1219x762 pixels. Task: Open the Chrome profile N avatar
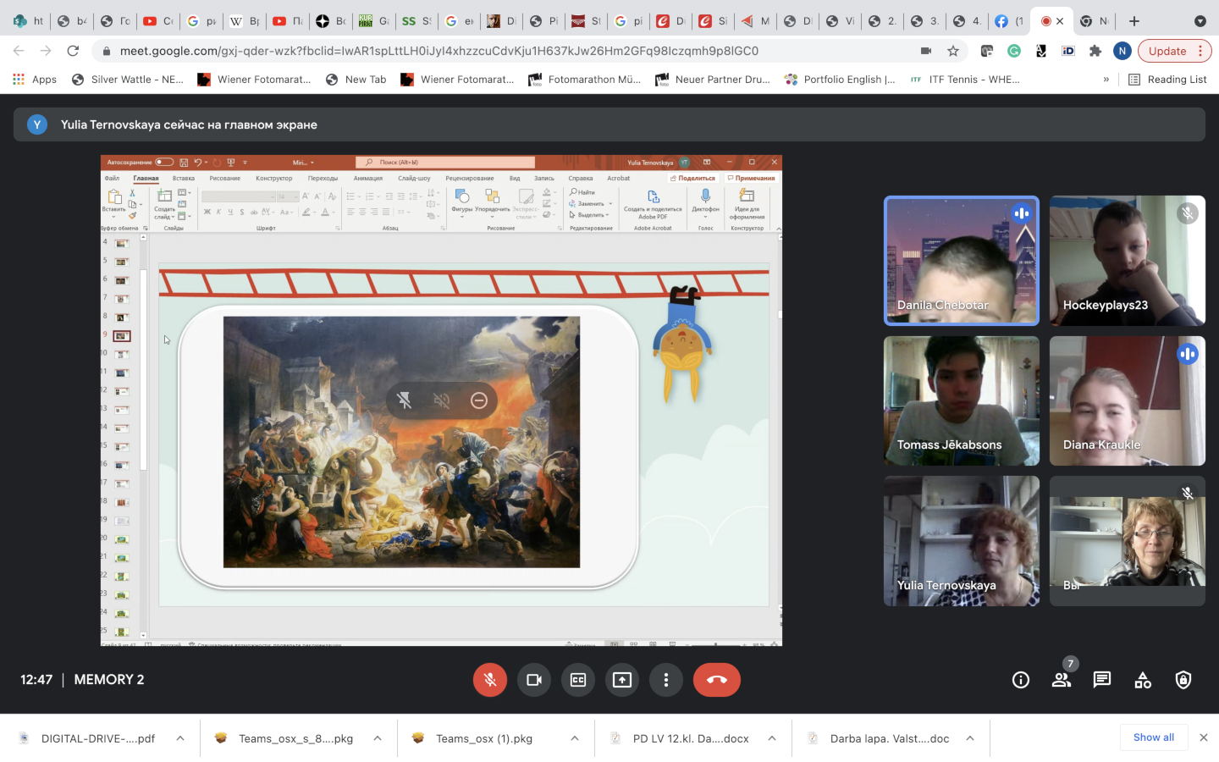click(x=1122, y=51)
